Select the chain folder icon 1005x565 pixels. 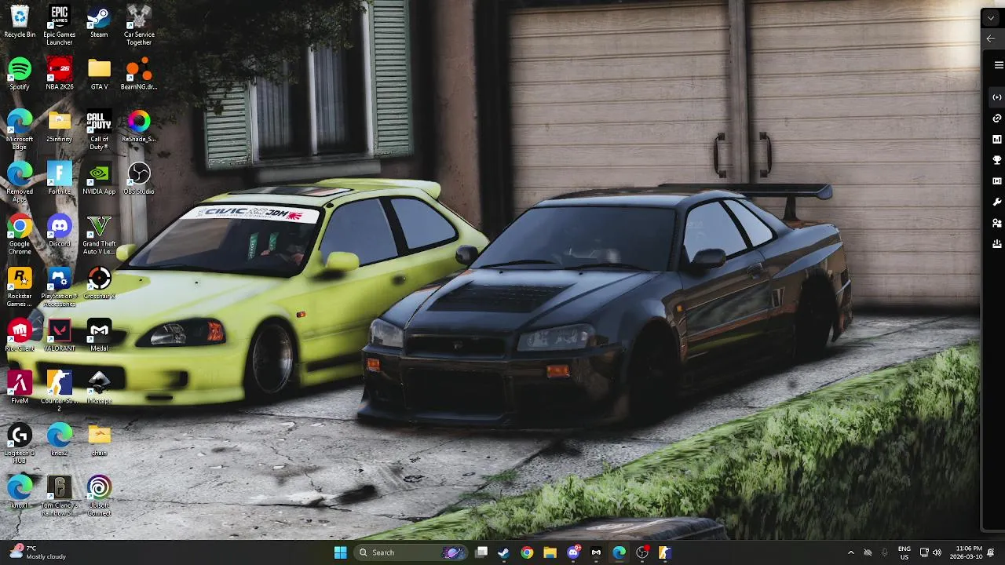point(99,440)
